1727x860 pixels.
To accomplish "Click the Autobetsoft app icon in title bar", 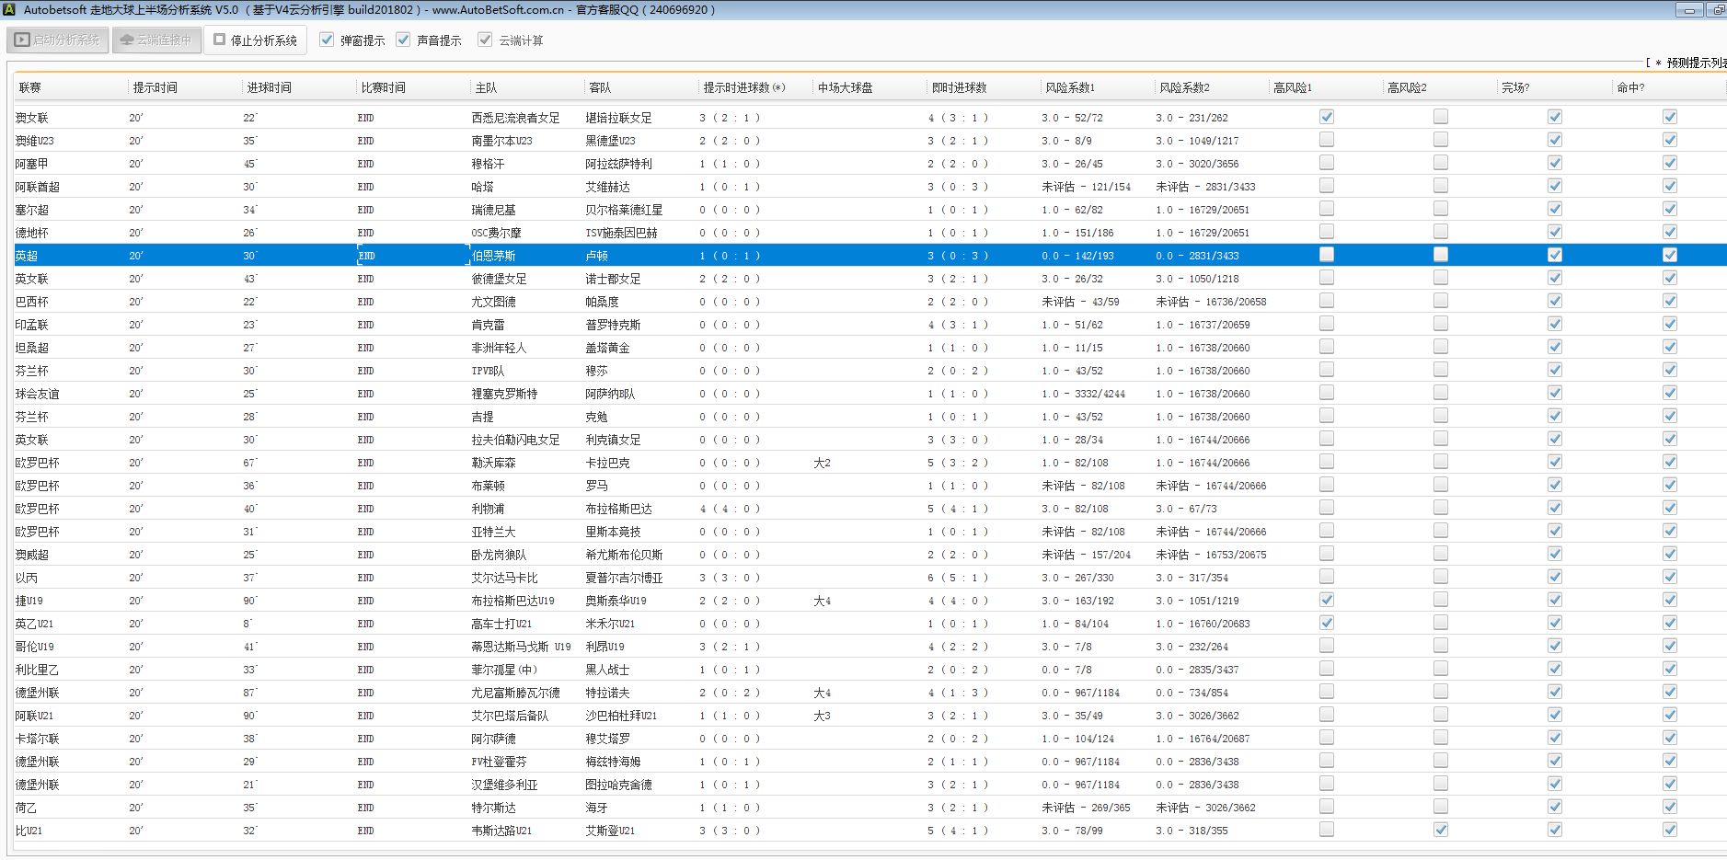I will pos(9,9).
